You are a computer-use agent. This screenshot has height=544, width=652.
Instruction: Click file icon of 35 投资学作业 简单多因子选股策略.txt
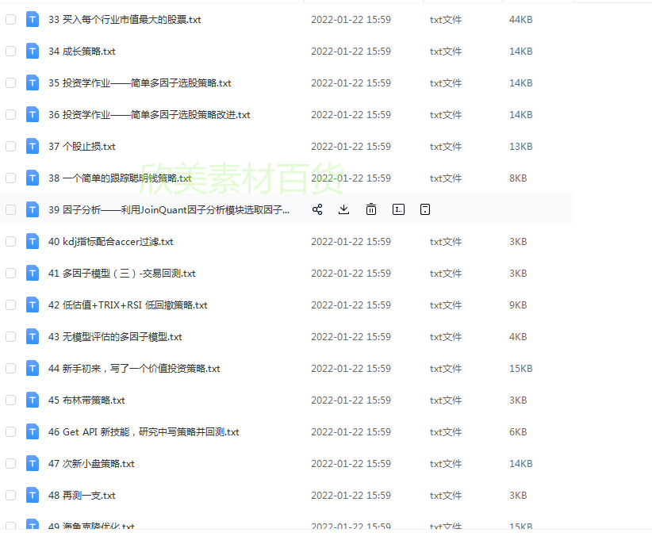point(33,82)
